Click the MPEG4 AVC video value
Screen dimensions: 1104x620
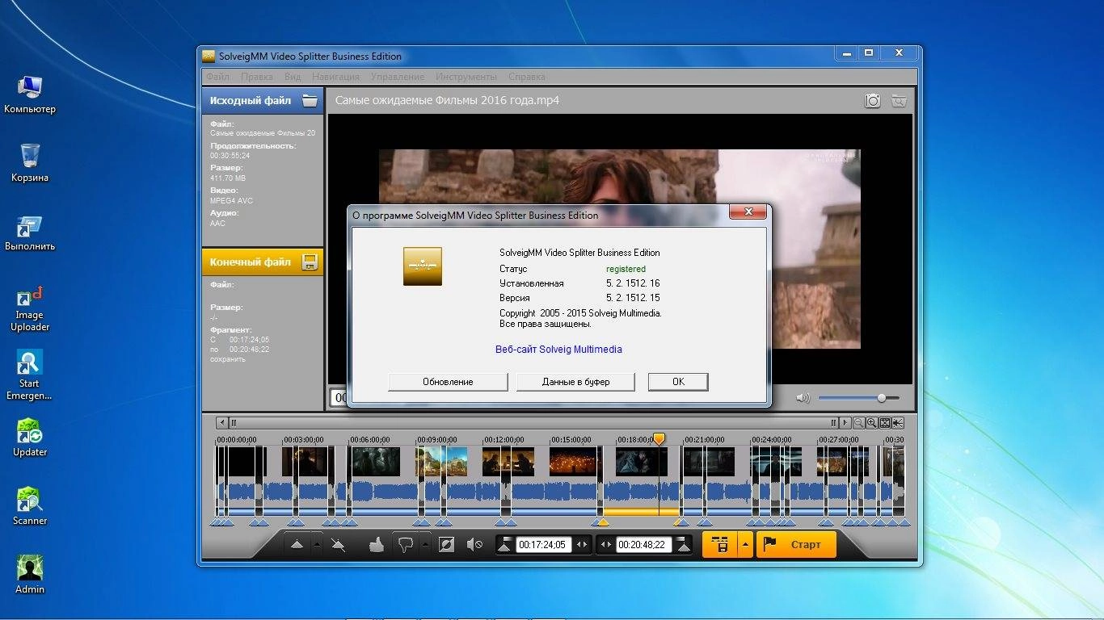coord(231,200)
